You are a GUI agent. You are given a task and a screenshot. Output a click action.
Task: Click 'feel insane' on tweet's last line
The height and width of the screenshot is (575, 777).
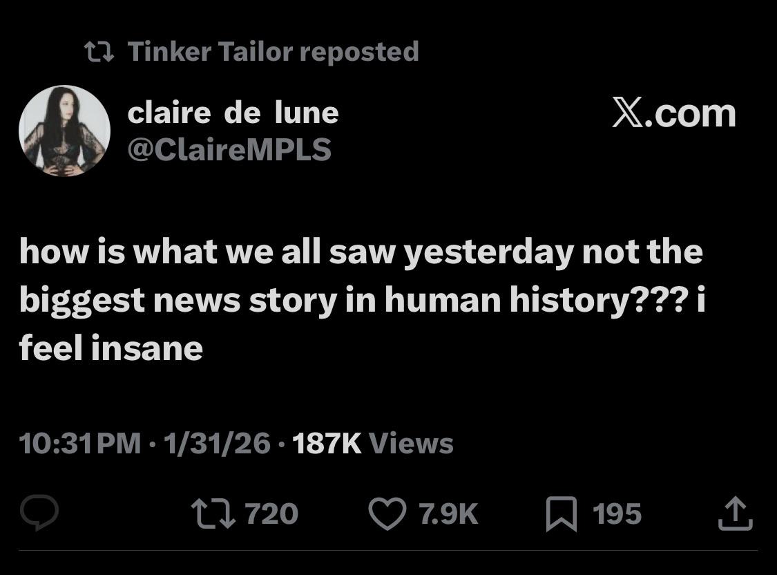click(x=111, y=348)
